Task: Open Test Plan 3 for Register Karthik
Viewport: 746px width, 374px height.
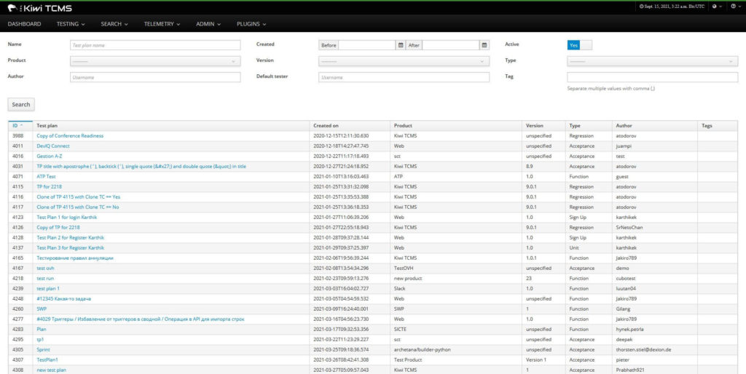Action: click(x=71, y=247)
